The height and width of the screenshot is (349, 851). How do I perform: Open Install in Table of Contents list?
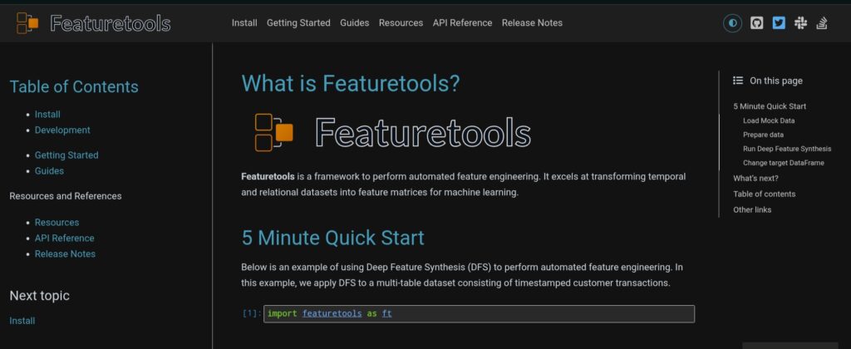pos(47,115)
